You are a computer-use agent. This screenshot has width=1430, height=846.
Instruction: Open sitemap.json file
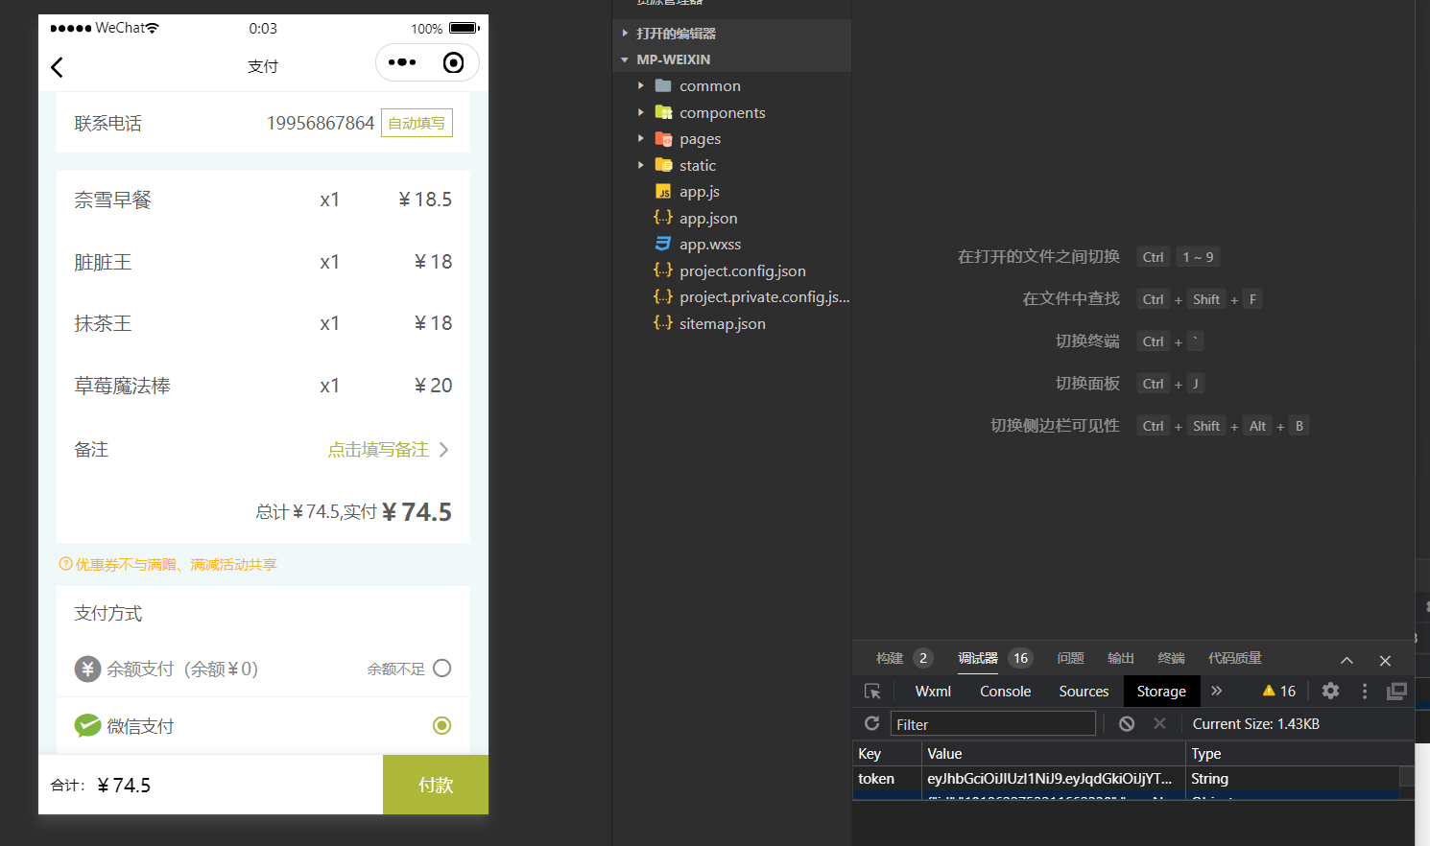click(723, 323)
